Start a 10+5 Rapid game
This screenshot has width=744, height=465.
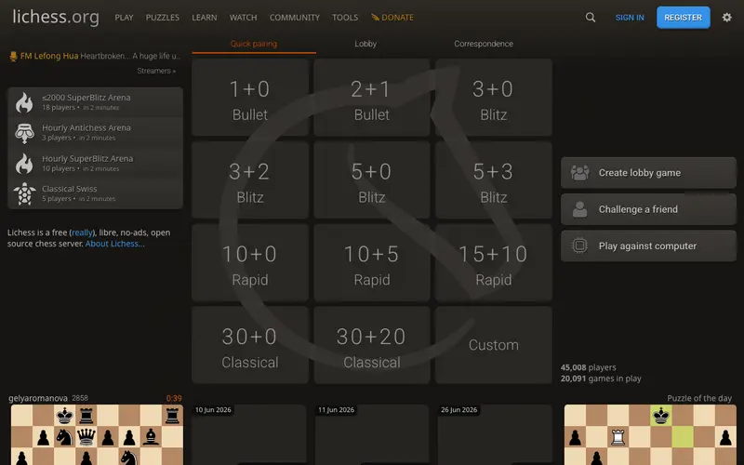[x=371, y=262]
